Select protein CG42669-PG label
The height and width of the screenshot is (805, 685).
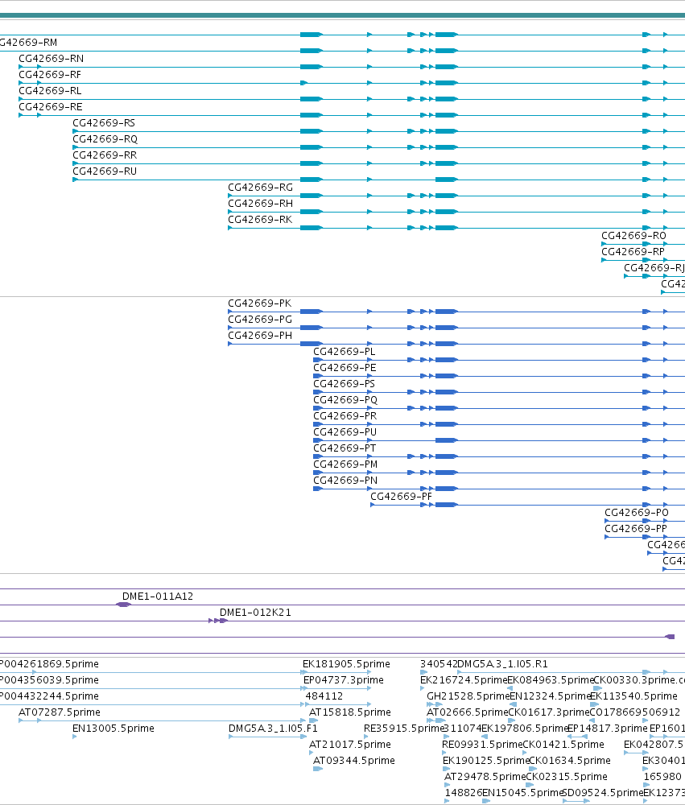coord(260,320)
